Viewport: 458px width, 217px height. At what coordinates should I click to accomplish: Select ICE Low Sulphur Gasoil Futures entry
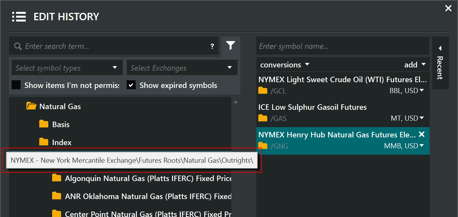tap(343, 113)
